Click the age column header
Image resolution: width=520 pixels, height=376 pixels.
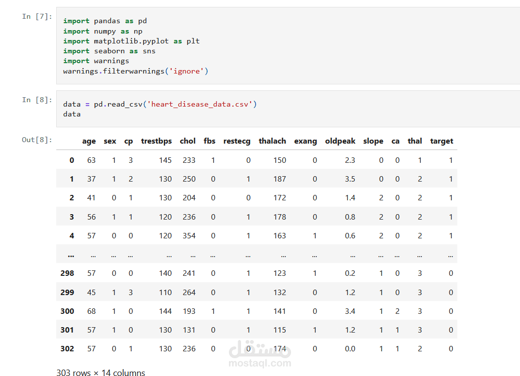point(89,141)
